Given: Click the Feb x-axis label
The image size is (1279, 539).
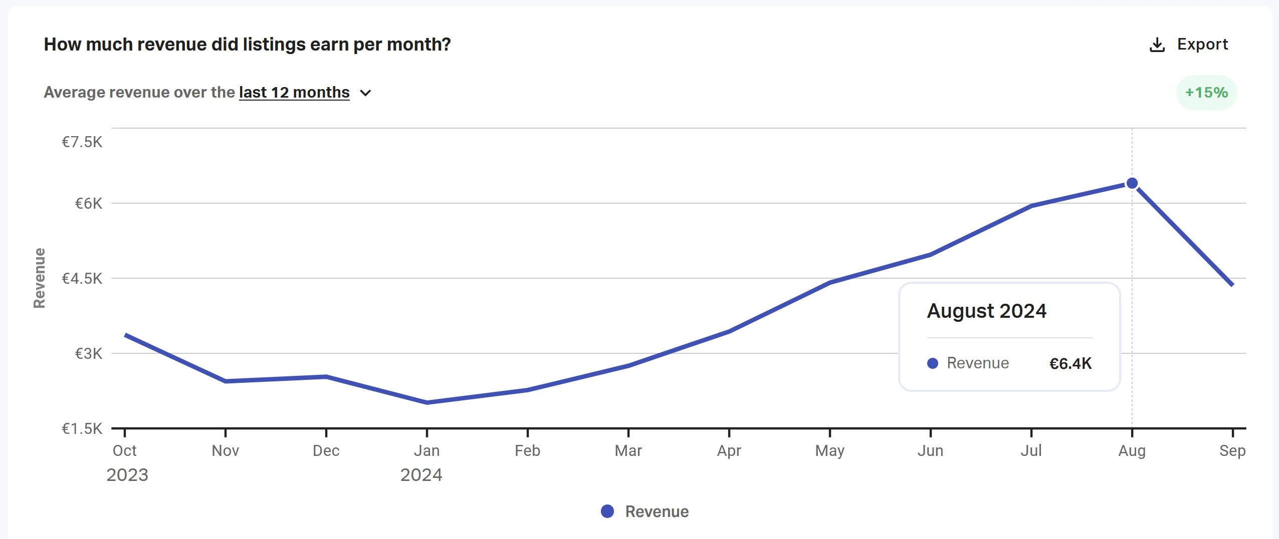Looking at the screenshot, I should pyautogui.click(x=528, y=450).
